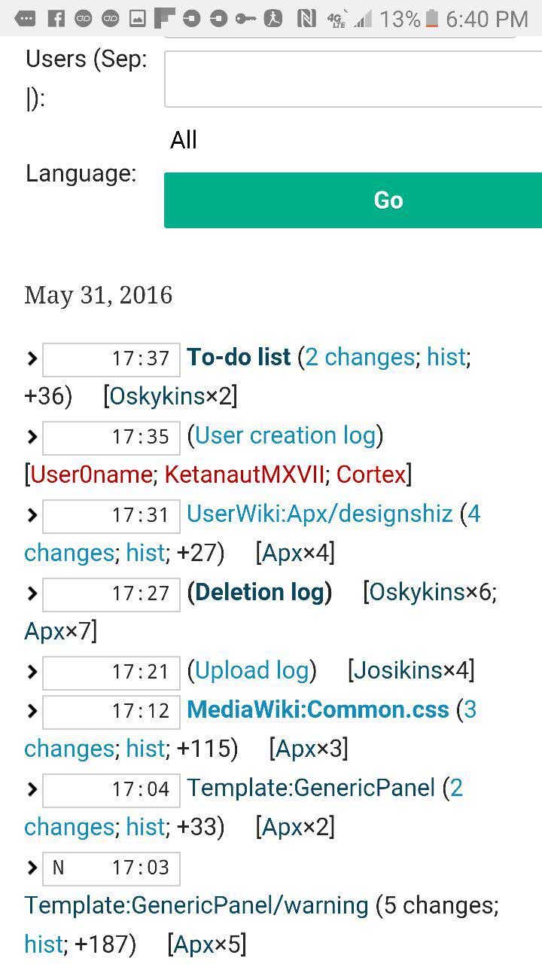Image resolution: width=542 pixels, height=964 pixels.
Task: Expand the 17:27 Deletion log arrow
Action: (32, 593)
